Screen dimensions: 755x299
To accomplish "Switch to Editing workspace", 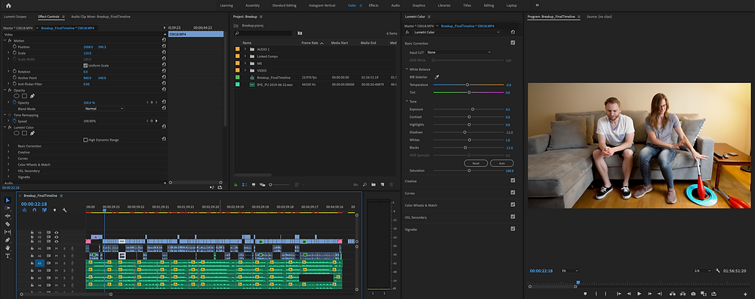I will [x=488, y=5].
